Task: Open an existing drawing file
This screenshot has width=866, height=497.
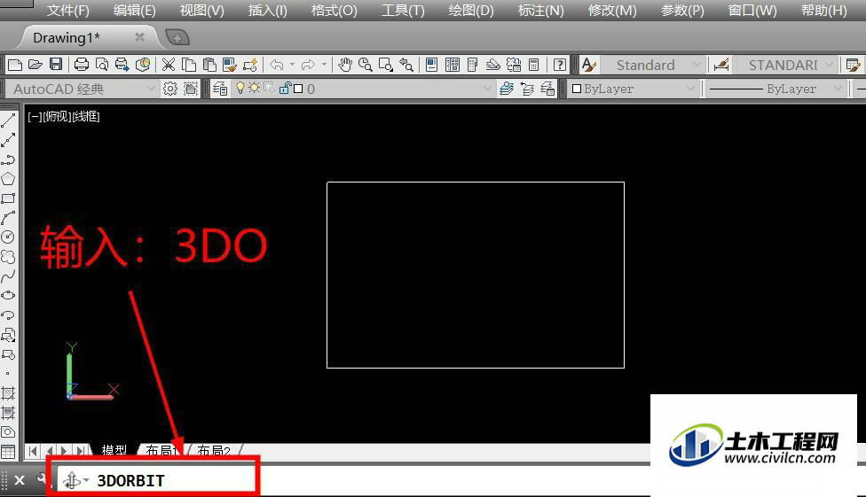Action: (x=35, y=65)
